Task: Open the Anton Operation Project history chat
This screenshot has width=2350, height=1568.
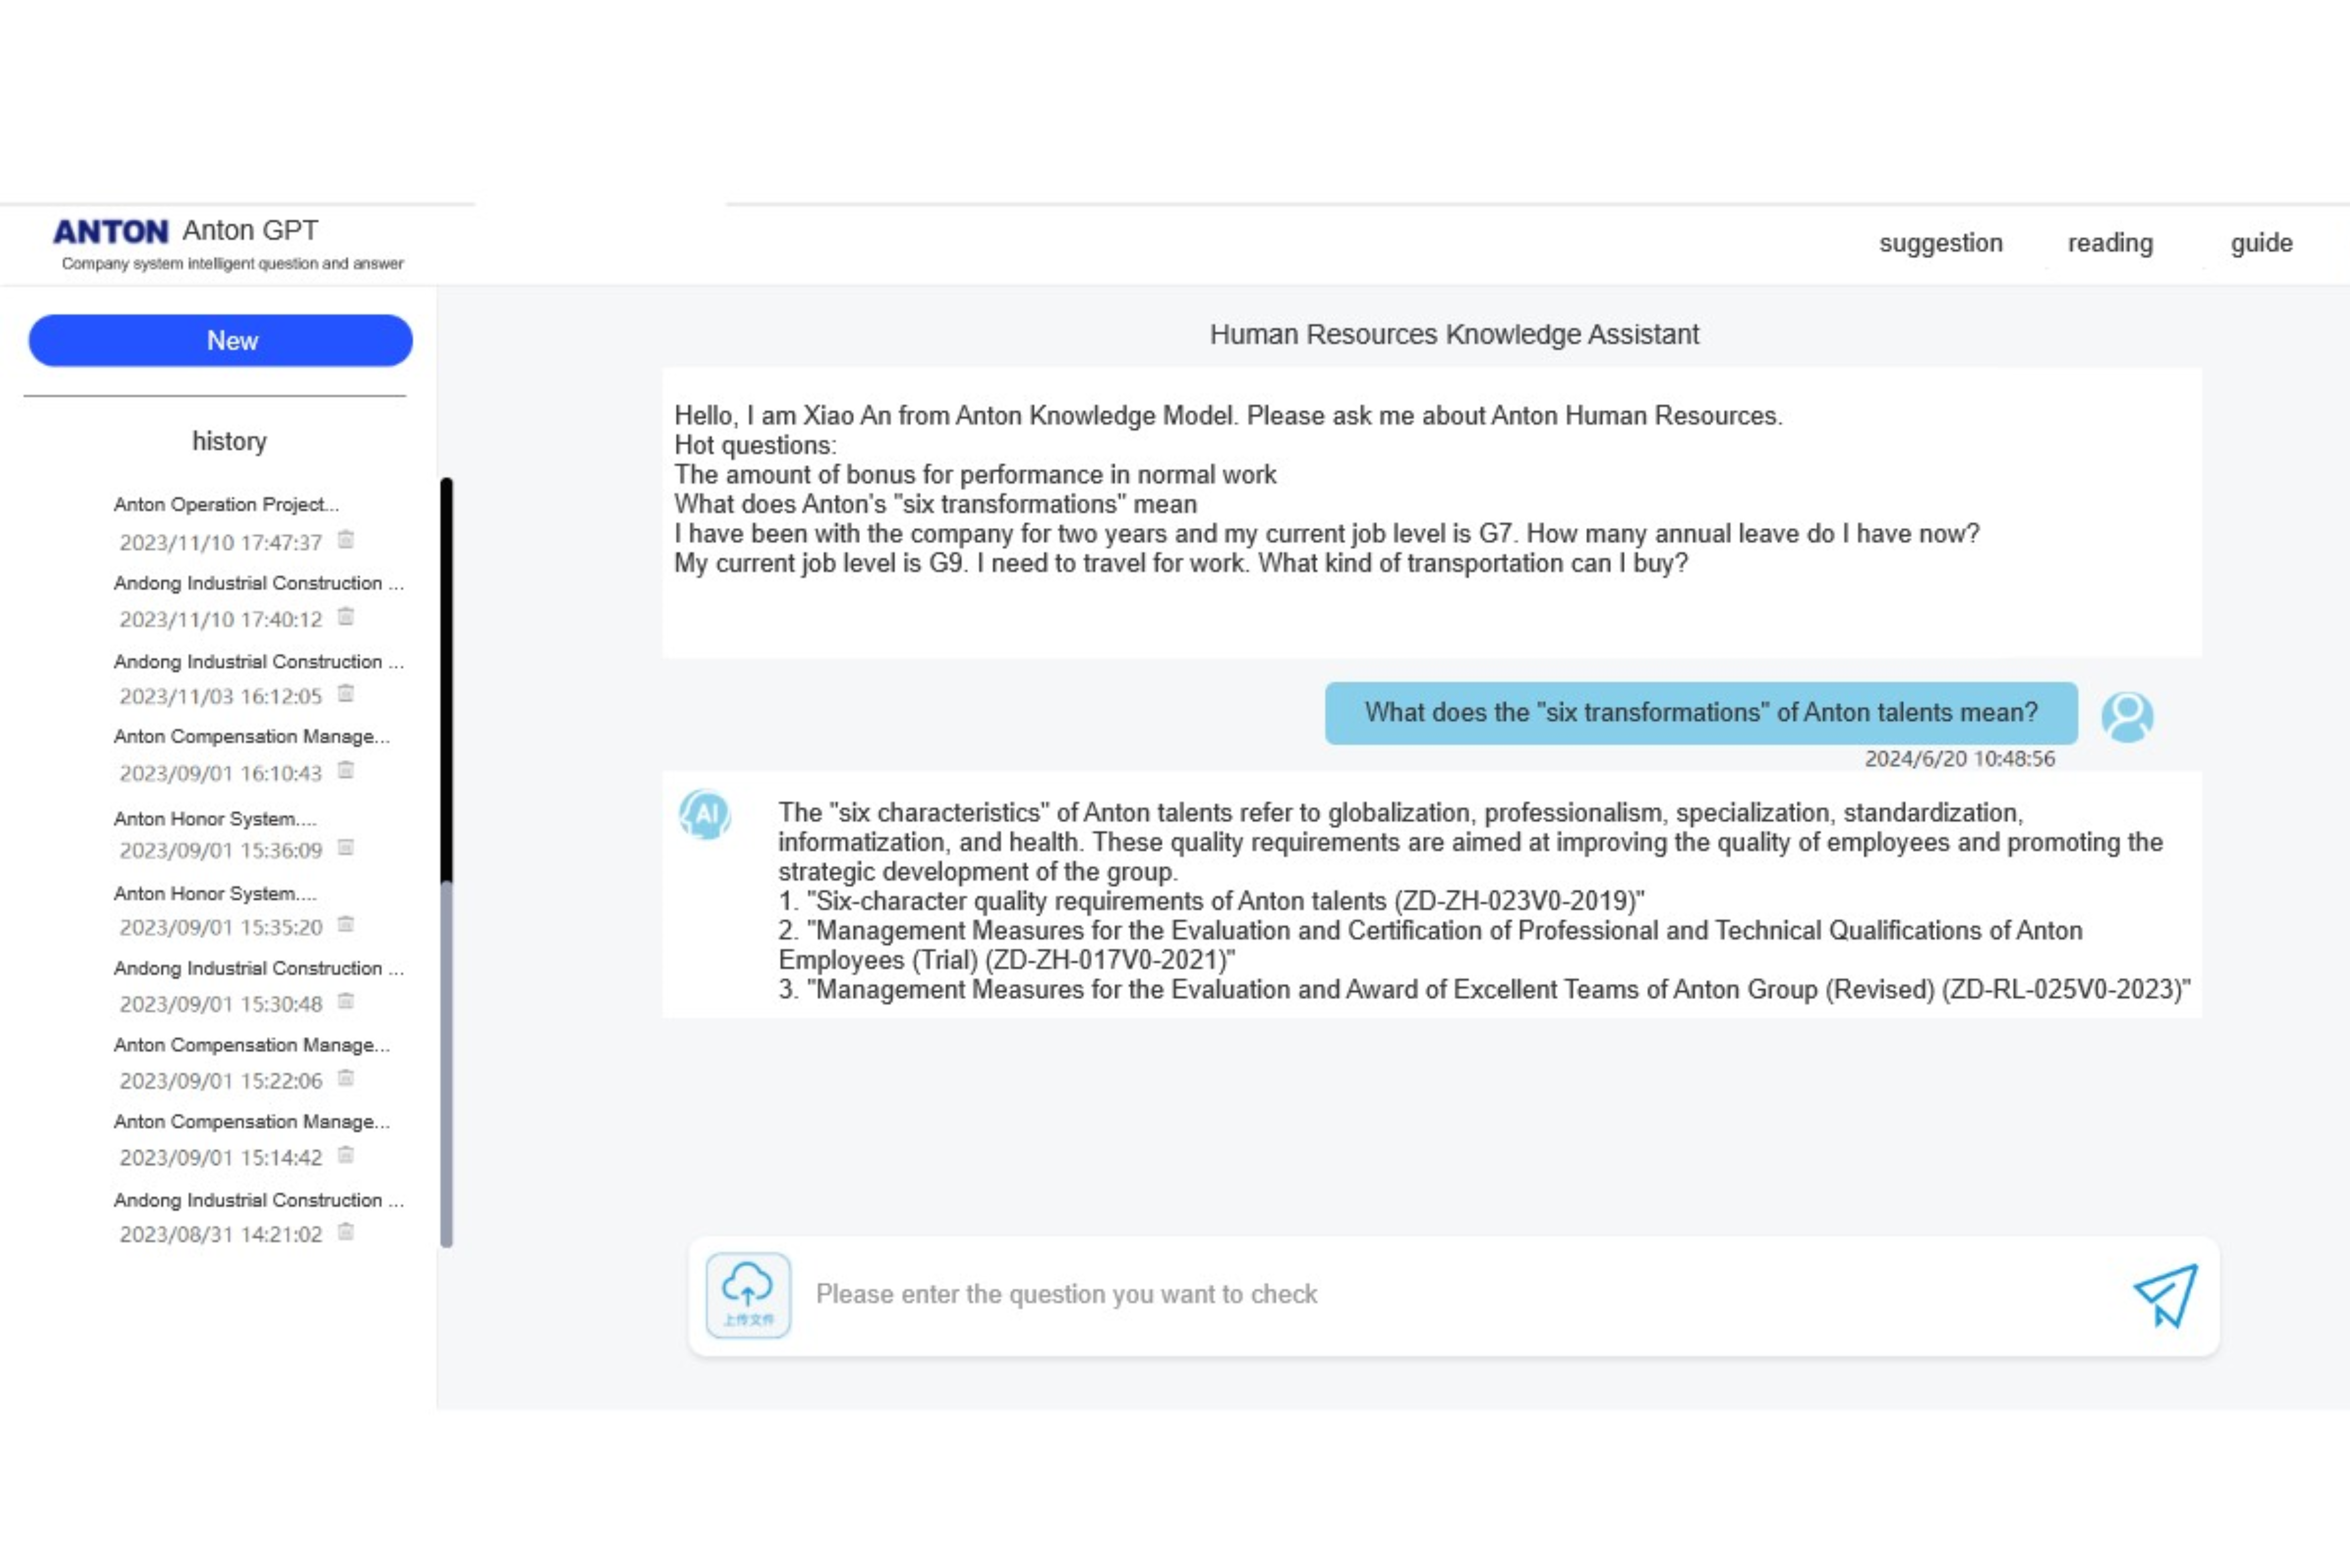Action: [226, 504]
